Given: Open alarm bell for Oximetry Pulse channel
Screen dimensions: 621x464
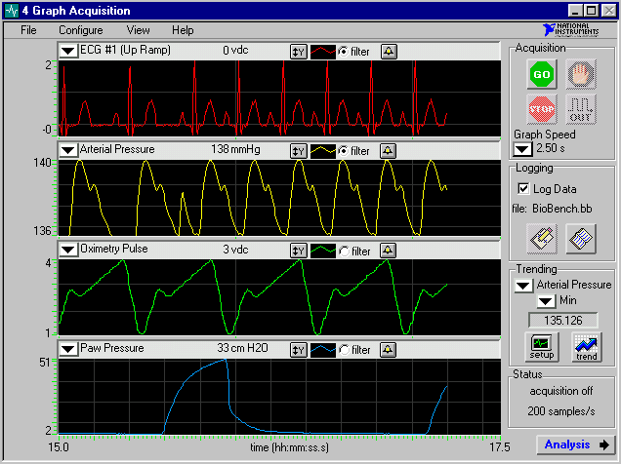Looking at the screenshot, I should [388, 251].
